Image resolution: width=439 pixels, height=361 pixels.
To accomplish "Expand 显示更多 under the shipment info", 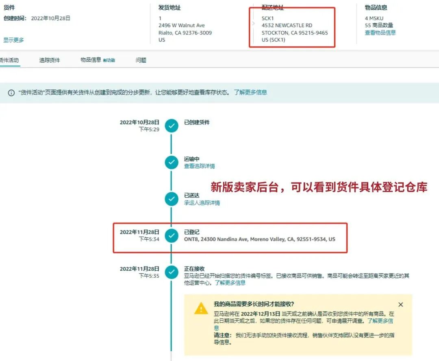I will coord(13,40).
